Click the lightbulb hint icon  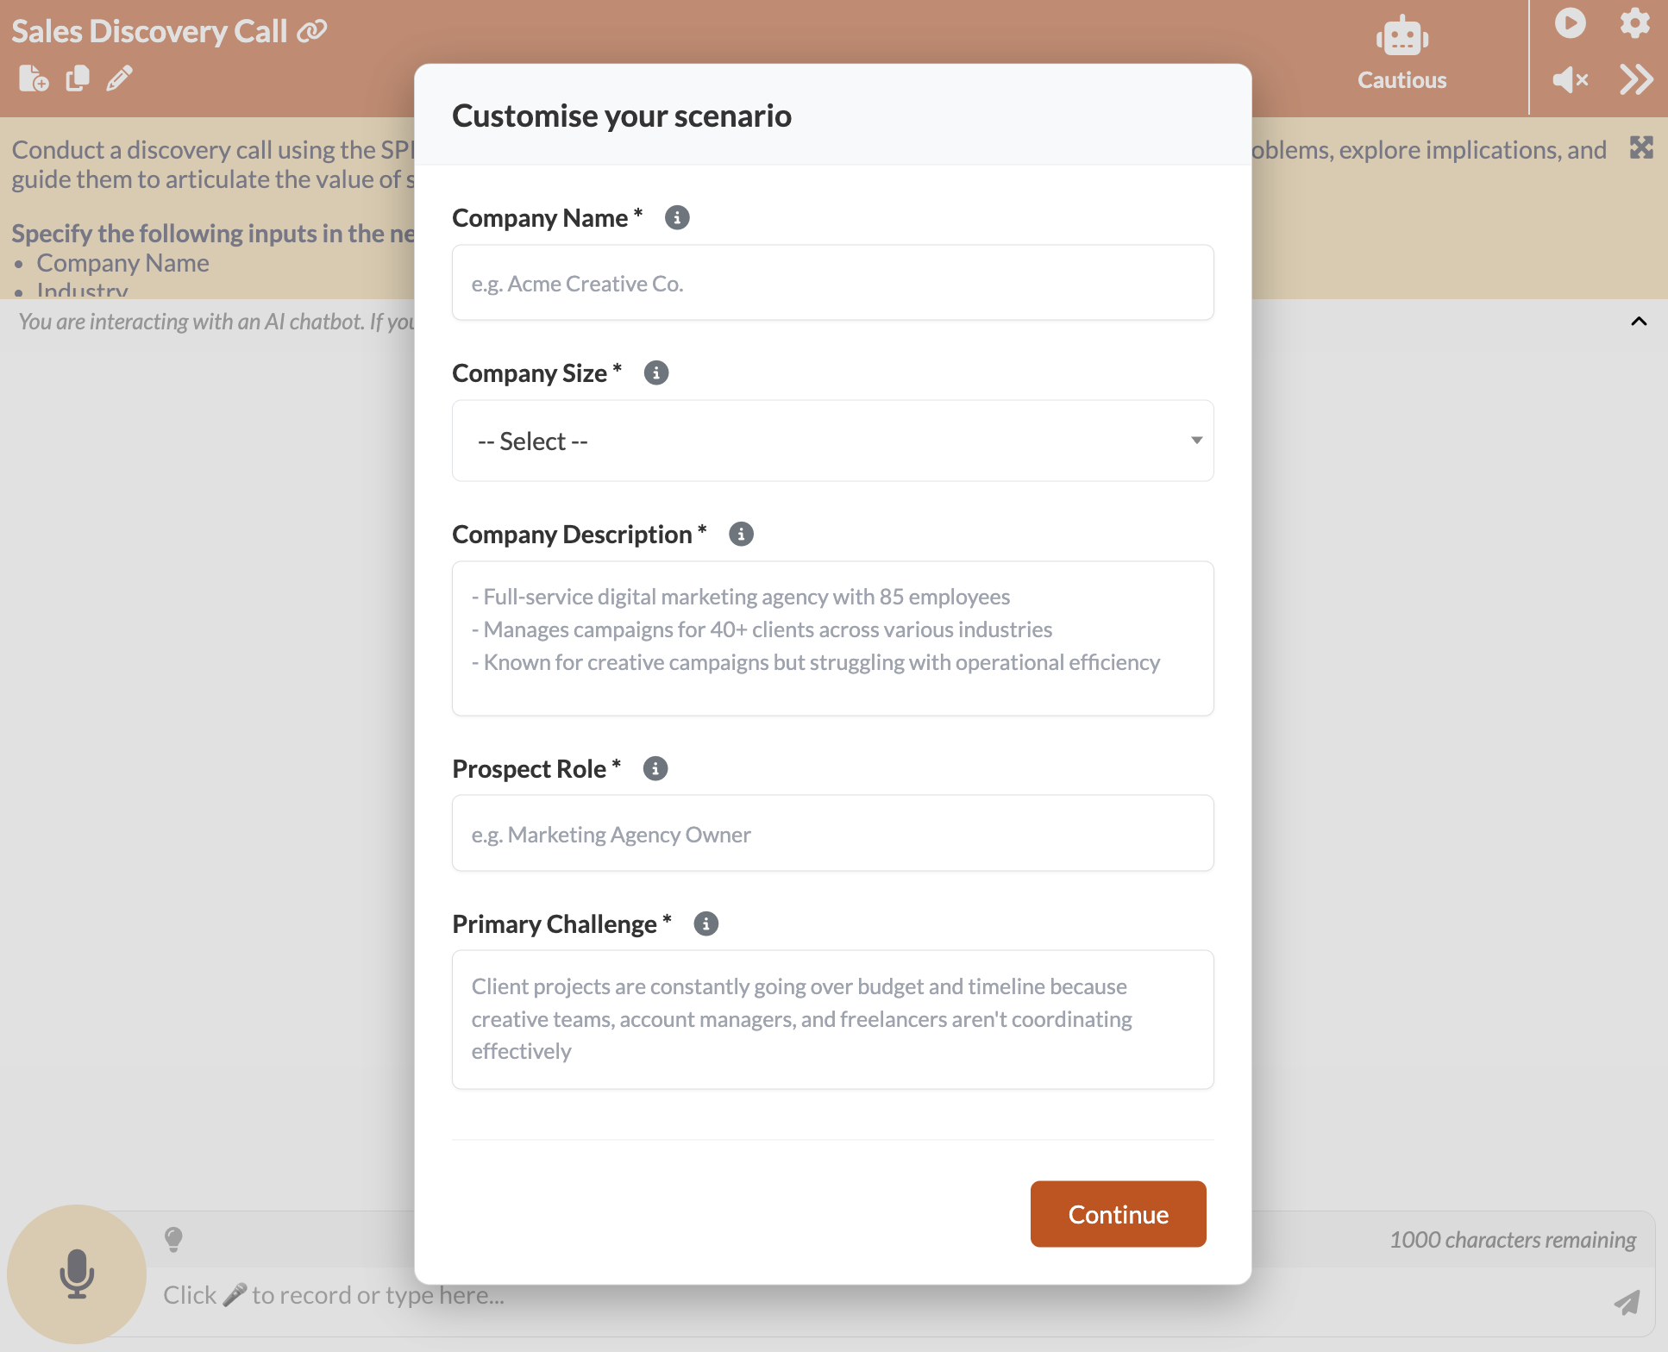(x=173, y=1239)
